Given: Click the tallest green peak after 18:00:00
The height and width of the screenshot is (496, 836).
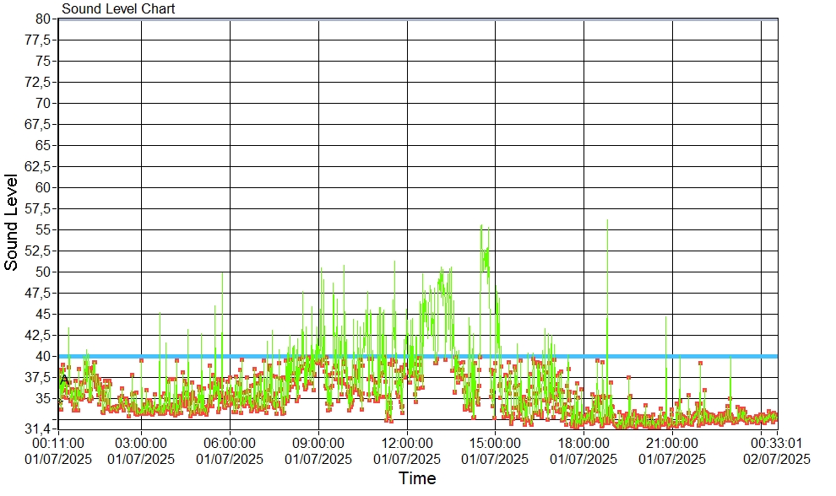Looking at the screenshot, I should tap(607, 222).
